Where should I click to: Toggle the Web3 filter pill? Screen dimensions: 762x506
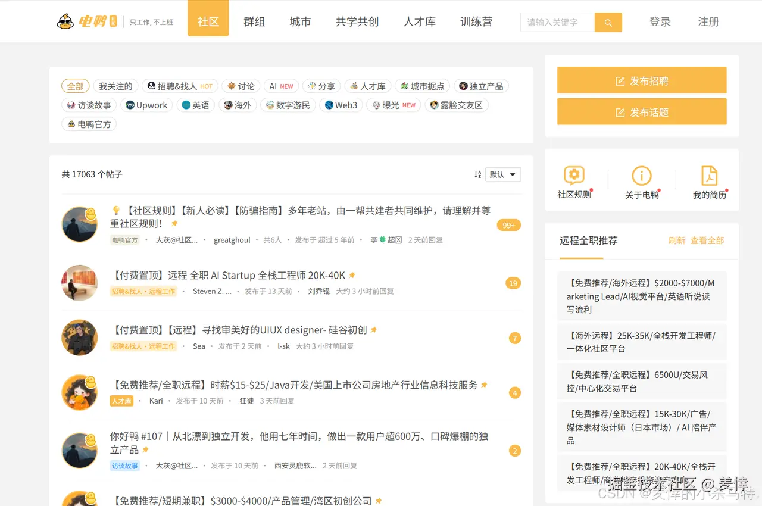point(341,105)
